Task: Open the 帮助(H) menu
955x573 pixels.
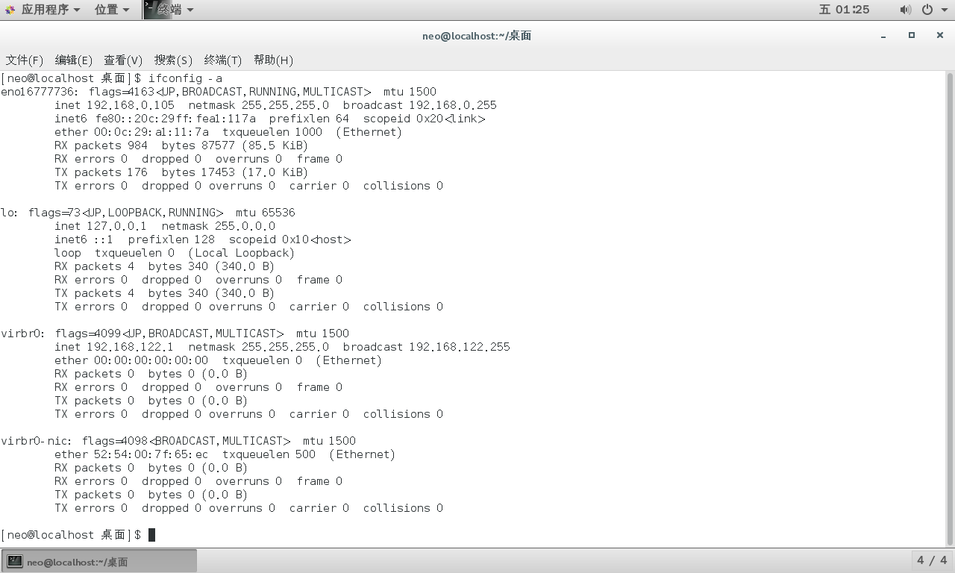Action: 273,60
